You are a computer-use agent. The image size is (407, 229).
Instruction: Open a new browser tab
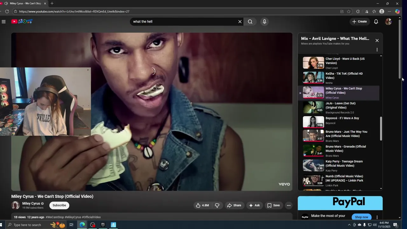click(x=52, y=3)
